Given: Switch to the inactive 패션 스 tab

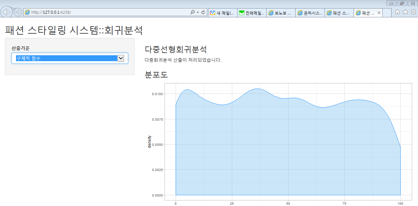Looking at the screenshot, I should [339, 13].
